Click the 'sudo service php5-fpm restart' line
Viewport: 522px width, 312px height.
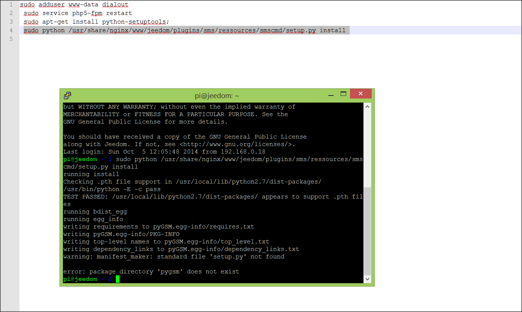point(78,13)
